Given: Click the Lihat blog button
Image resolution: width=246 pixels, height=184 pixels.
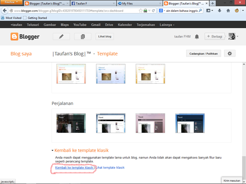Looking at the screenshot, I should click(x=104, y=37).
